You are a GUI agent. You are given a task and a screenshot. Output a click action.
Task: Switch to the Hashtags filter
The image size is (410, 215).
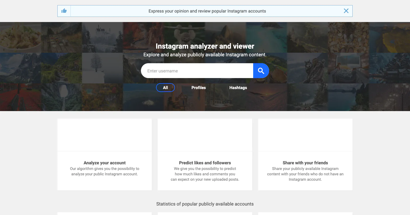click(x=238, y=88)
